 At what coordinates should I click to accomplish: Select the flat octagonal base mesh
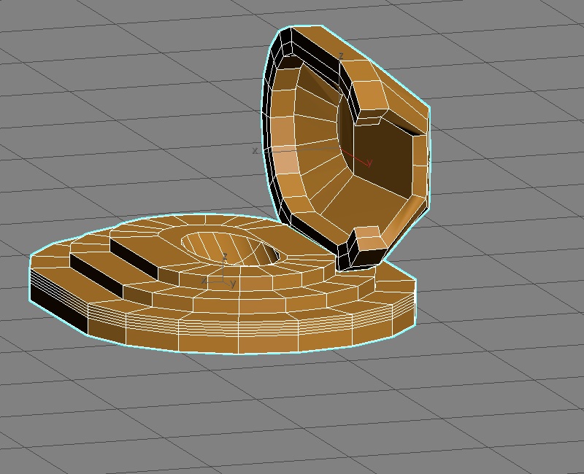click(x=223, y=284)
